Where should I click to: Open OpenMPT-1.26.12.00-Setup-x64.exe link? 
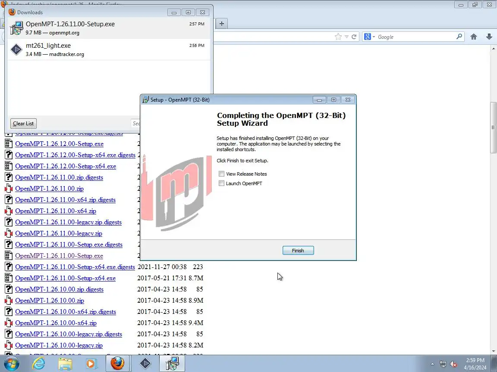point(66,166)
